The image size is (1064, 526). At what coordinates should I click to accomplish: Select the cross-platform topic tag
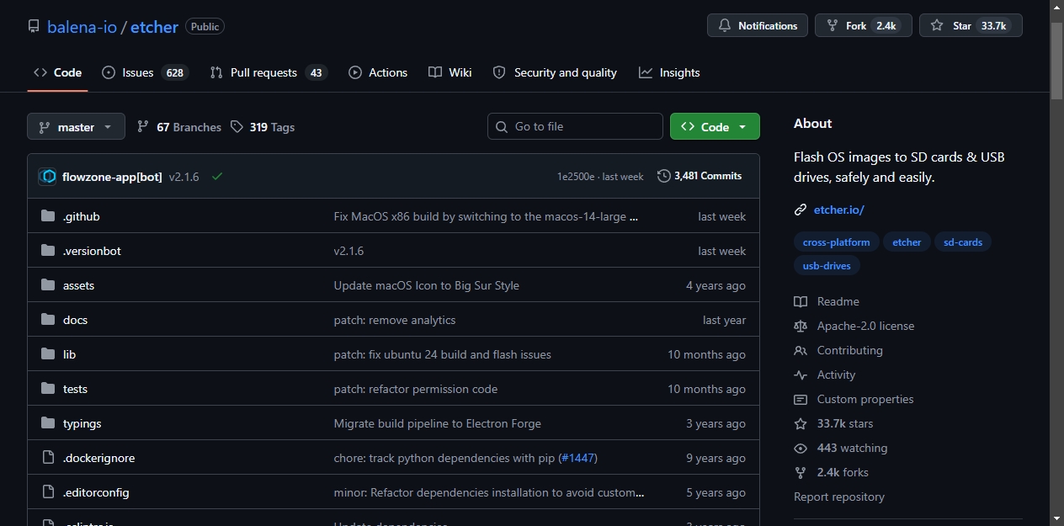(x=837, y=242)
